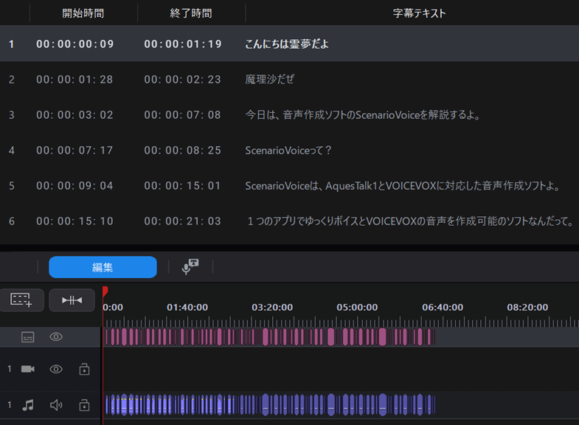The width and height of the screenshot is (579, 425).
Task: Click start time 00:00:01:28
Action: [x=74, y=80]
